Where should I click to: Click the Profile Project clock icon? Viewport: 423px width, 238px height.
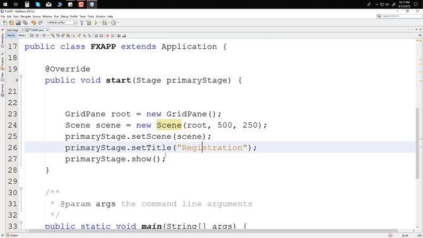(x=114, y=23)
